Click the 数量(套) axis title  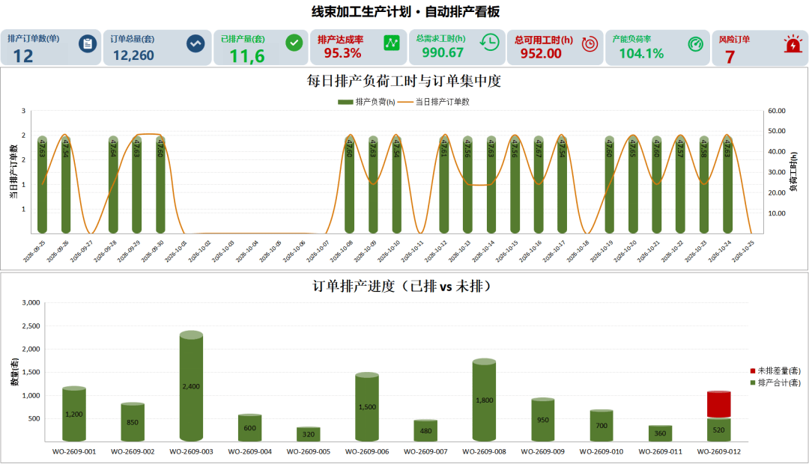(14, 372)
